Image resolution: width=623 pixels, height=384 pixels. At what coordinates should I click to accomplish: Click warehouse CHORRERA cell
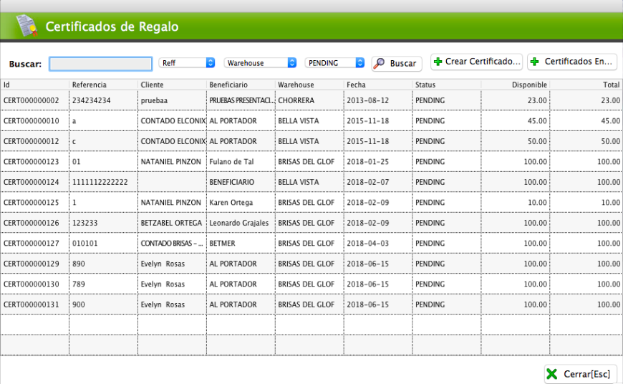point(309,100)
